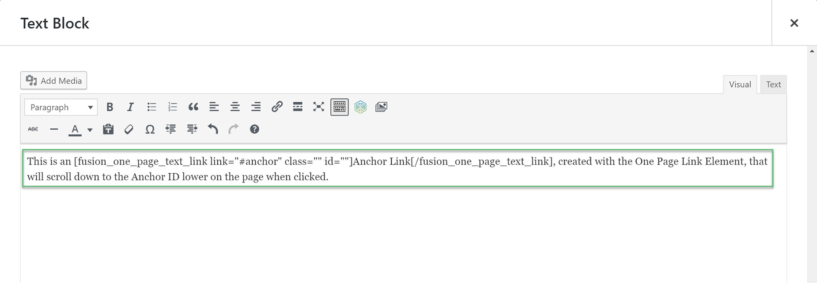Undo the last edit
This screenshot has height=283, width=817.
point(213,129)
